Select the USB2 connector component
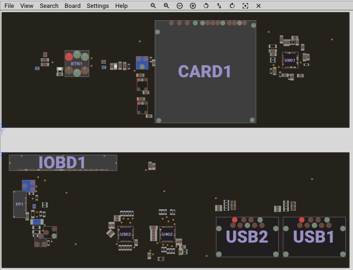 click(x=247, y=237)
